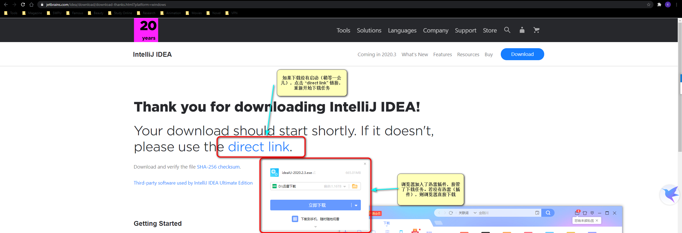Open the Resources page
This screenshot has height=233, width=682.
468,54
